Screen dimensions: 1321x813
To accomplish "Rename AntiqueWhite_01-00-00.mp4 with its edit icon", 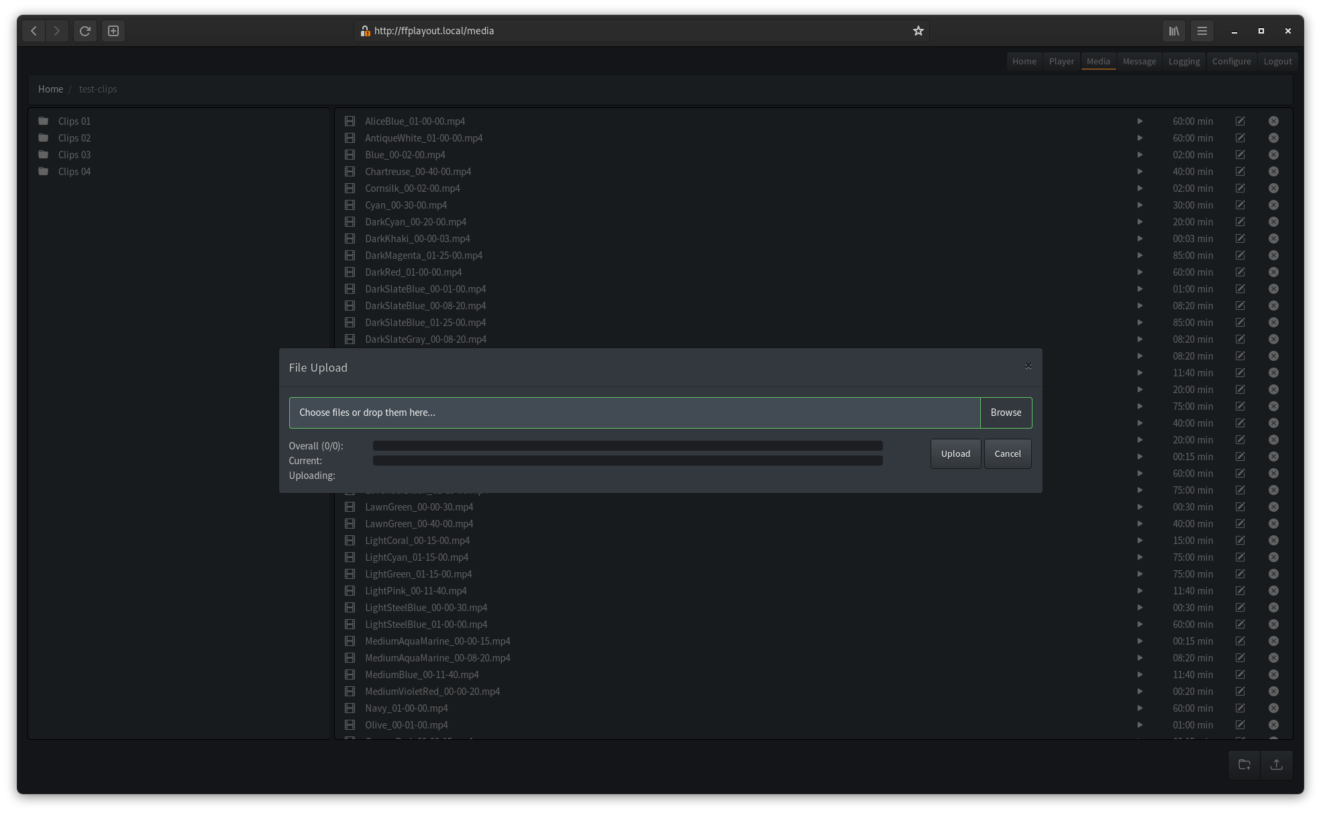I will pos(1240,138).
